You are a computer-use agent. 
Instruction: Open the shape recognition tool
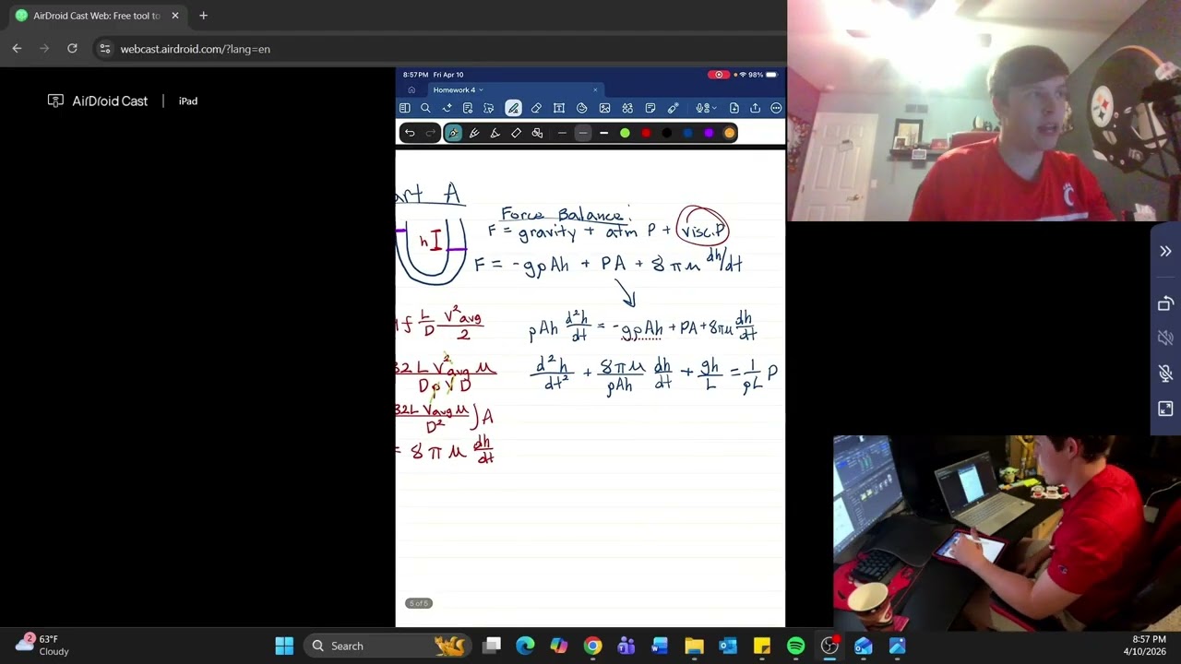click(x=537, y=133)
